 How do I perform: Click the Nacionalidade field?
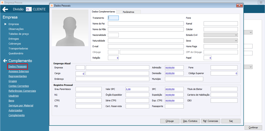click(x=113, y=35)
